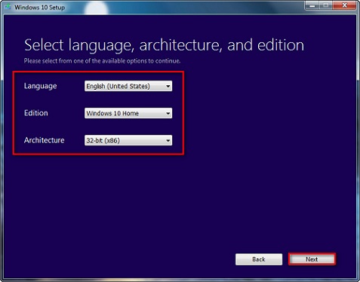Open the Edition dropdown showing Windows 10 Home
360x282 pixels.
point(128,113)
